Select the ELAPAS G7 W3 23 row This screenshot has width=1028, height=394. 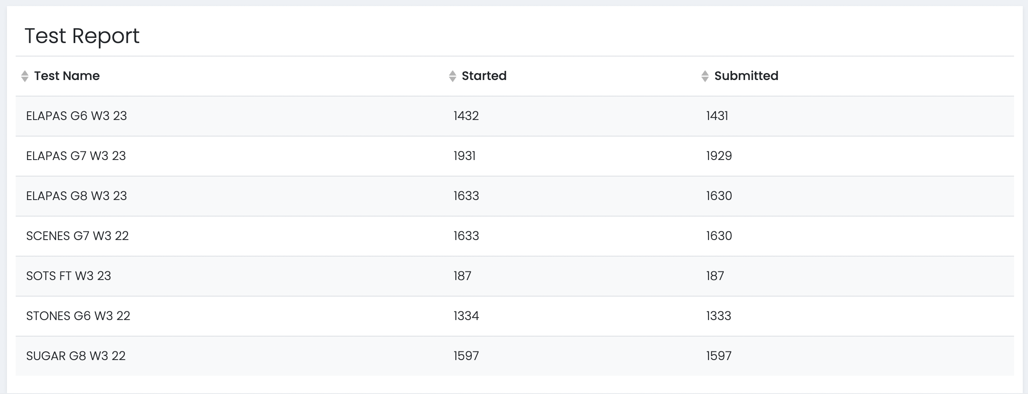pos(76,156)
